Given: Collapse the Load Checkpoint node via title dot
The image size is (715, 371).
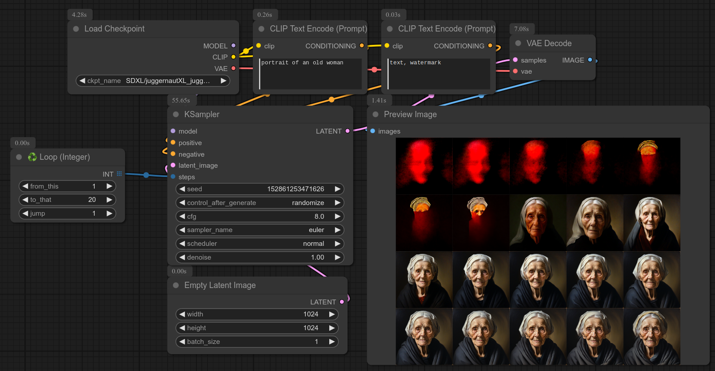Looking at the screenshot, I should [x=76, y=29].
